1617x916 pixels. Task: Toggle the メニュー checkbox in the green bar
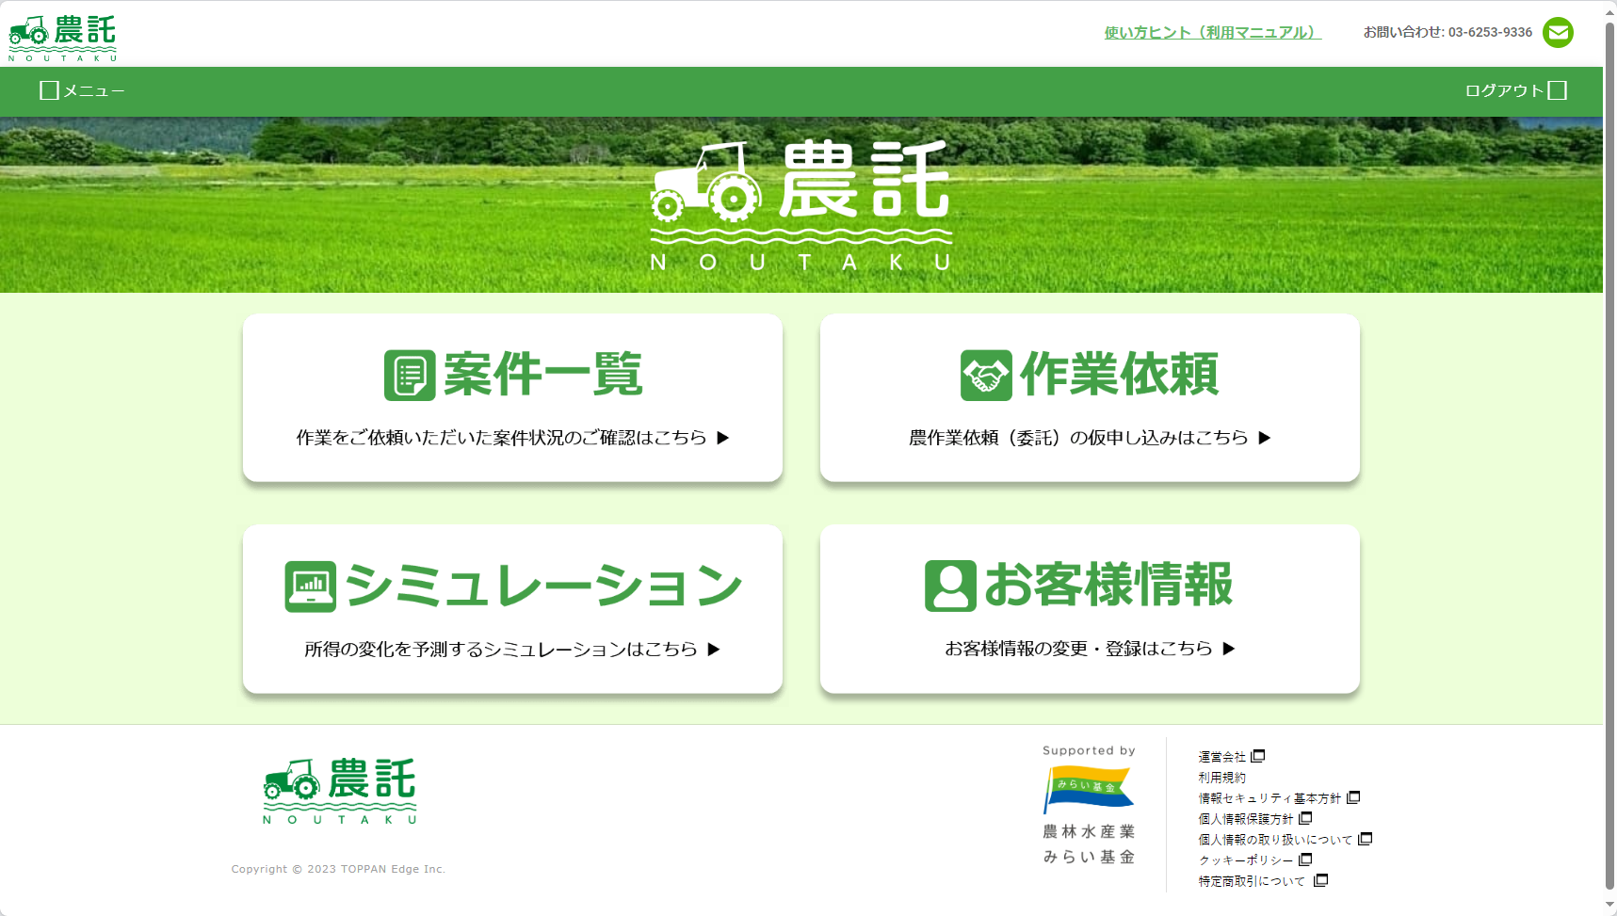coord(48,89)
